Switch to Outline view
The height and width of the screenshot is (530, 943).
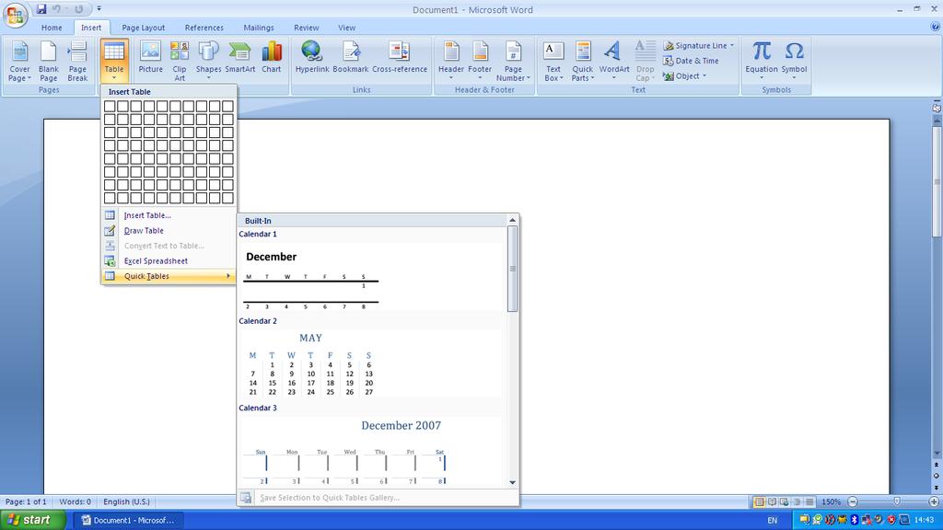pyautogui.click(x=797, y=501)
